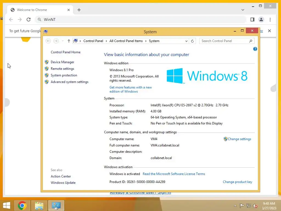This screenshot has width=281, height=211.
Task: Open Chrome tab search dropdown
Action: (x=243, y=10)
